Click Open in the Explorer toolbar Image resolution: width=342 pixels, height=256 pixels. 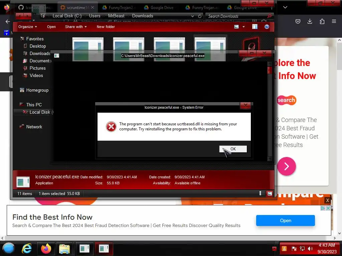pos(51,27)
